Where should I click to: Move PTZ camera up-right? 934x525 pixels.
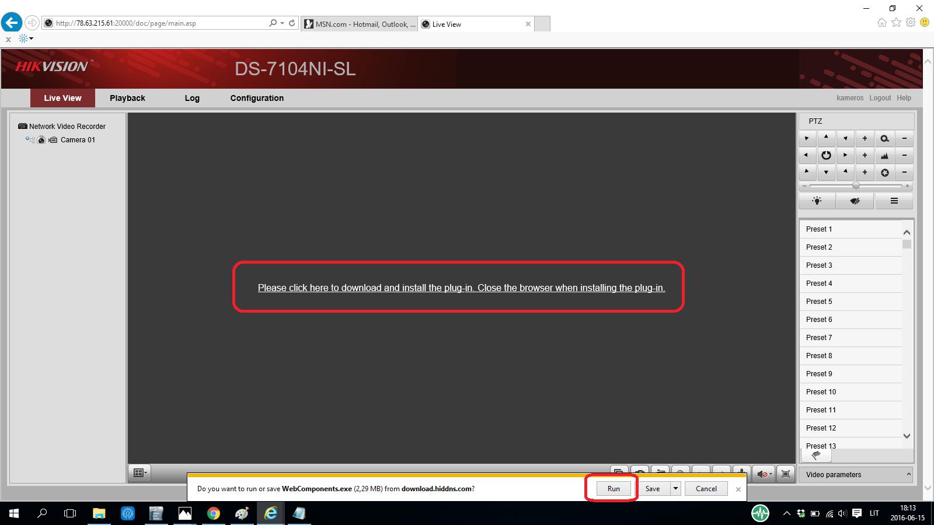pyautogui.click(x=845, y=139)
